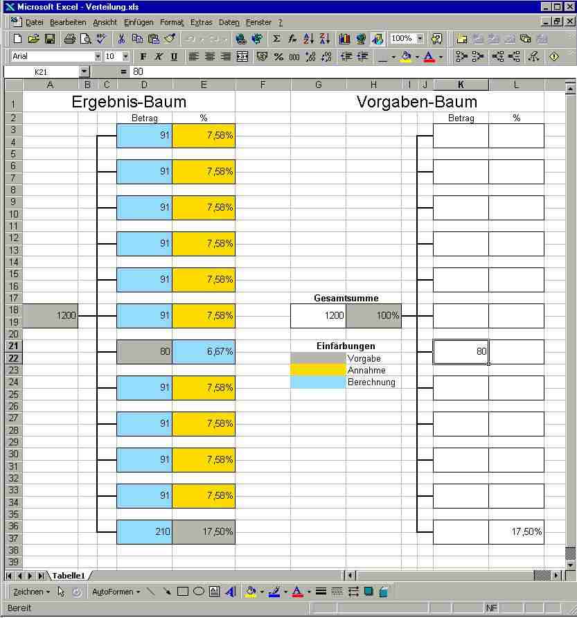Viewport: 577px width, 618px height.
Task: Click the AutoFormen button
Action: click(x=116, y=592)
